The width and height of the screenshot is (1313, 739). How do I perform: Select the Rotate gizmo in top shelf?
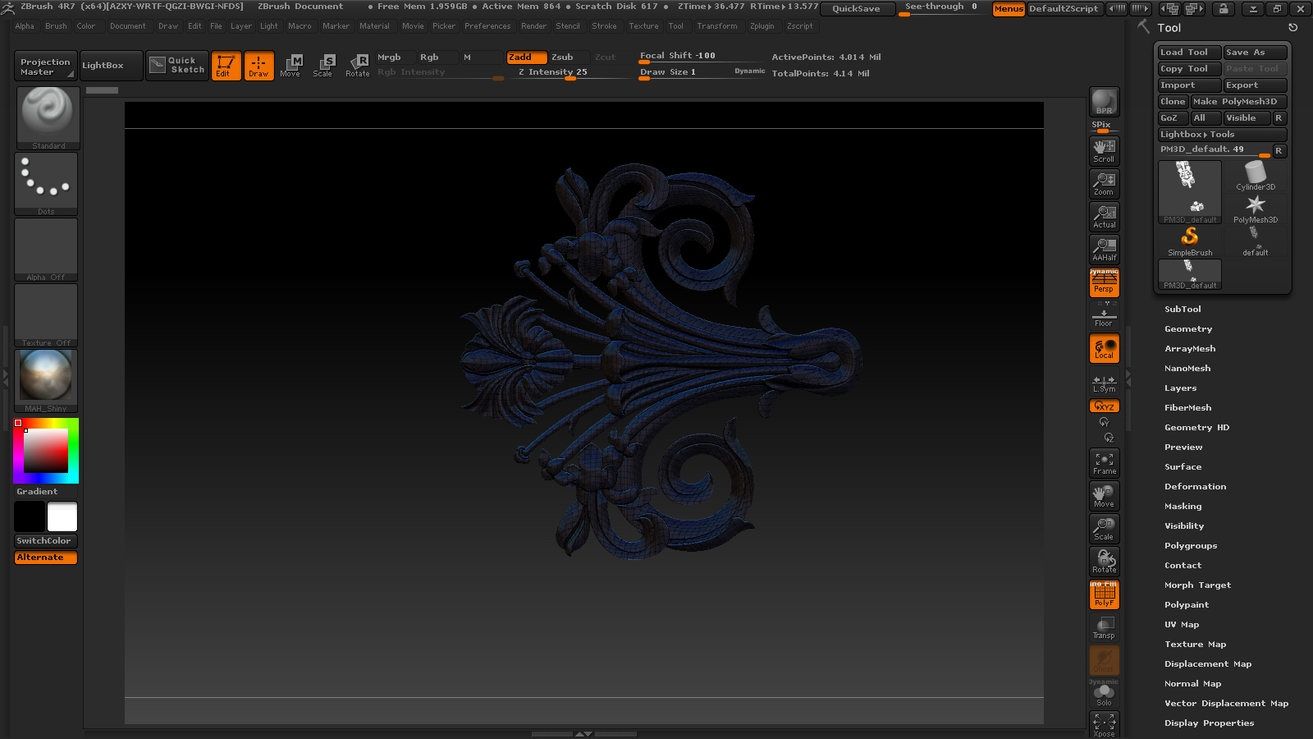pyautogui.click(x=357, y=65)
